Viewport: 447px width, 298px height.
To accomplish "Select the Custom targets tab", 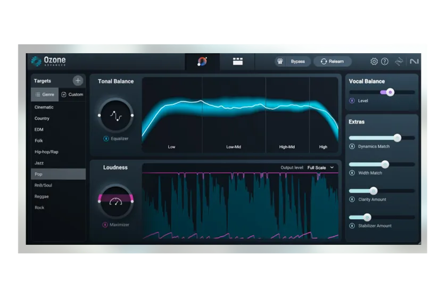I will point(72,94).
